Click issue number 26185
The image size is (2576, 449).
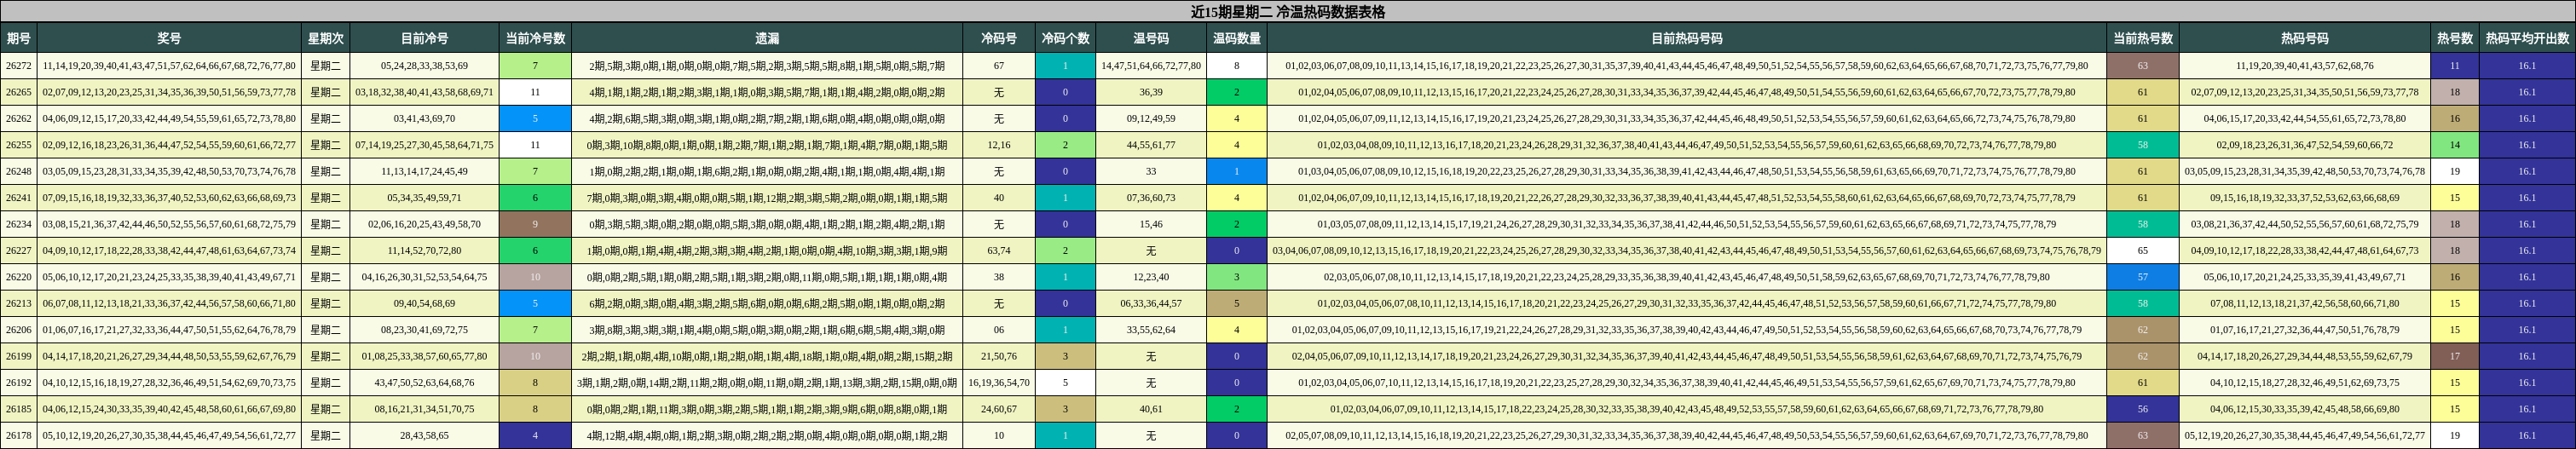pos(19,410)
